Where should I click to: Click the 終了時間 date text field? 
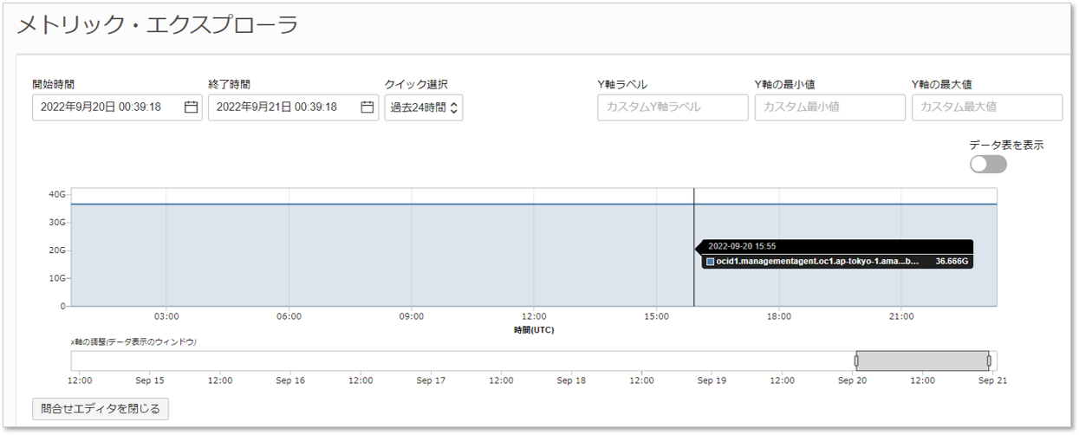[x=283, y=107]
